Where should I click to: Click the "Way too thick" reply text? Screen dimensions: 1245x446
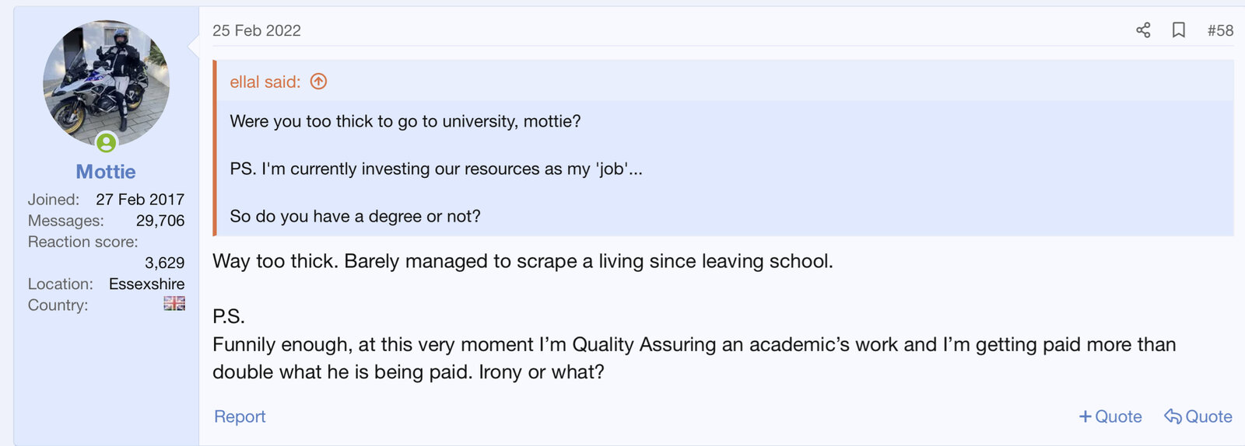coord(522,261)
